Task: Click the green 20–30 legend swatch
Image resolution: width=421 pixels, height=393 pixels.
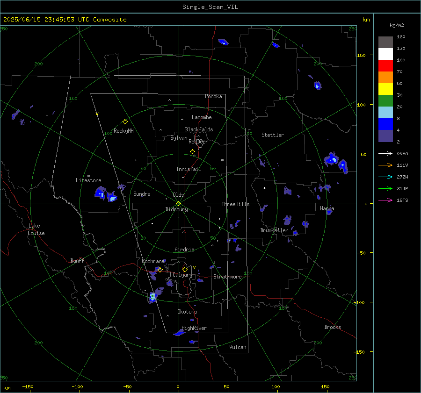Action: tap(385, 101)
